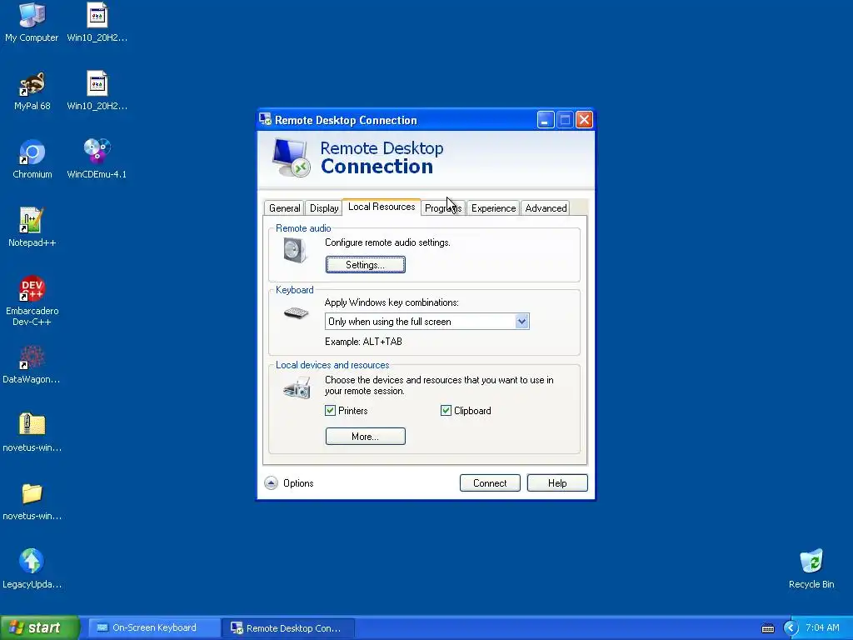Click Configure remote audio settings text
This screenshot has height=640, width=853.
(387, 242)
